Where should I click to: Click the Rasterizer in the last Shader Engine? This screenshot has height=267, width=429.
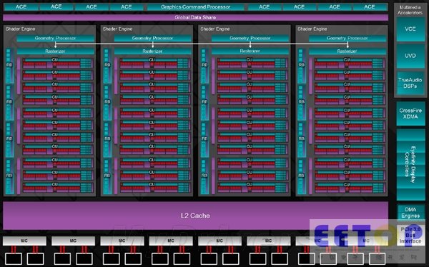347,51
